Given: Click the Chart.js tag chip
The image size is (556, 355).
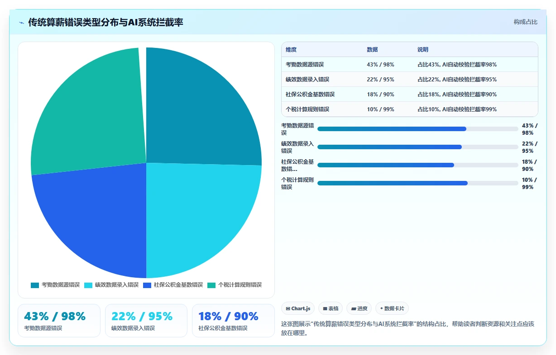Looking at the screenshot, I should pos(298,308).
